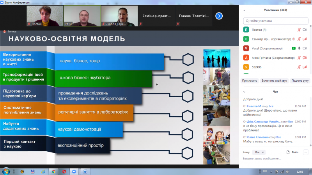
Task: Click Семінар-пр organizer camera-off icon
Action: pyautogui.click(x=305, y=39)
